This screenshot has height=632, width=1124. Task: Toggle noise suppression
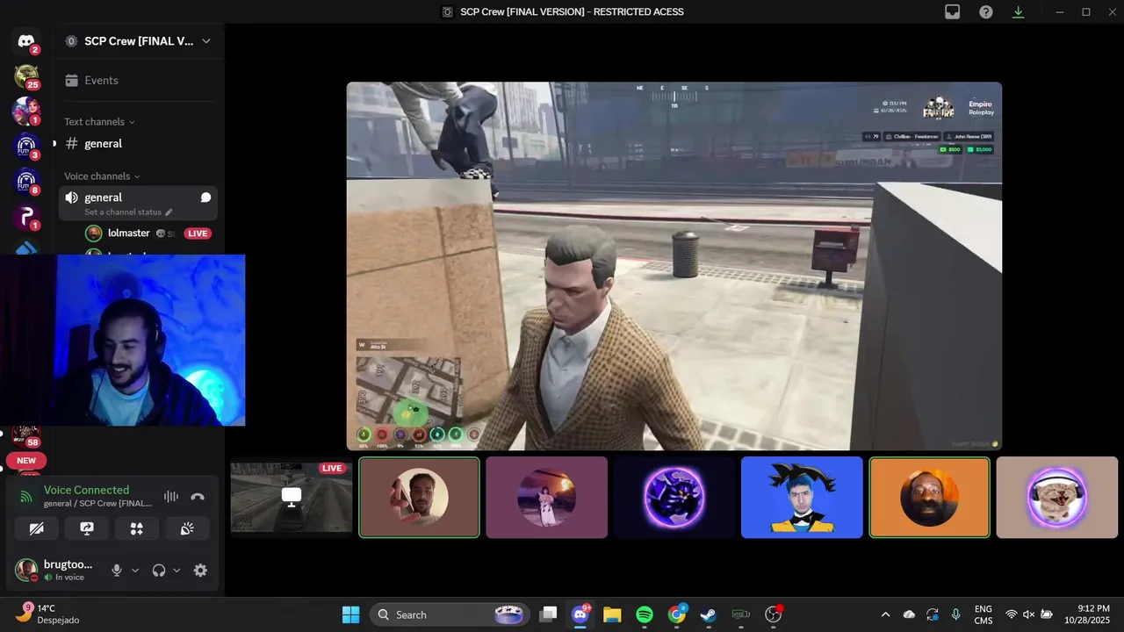pyautogui.click(x=171, y=497)
